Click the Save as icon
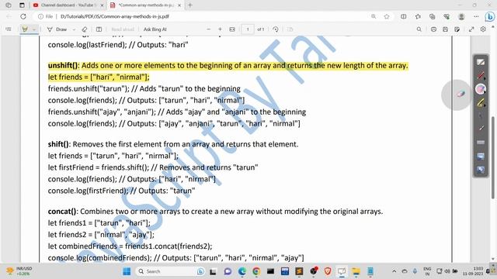The height and width of the screenshot is (279, 497). 457,29
